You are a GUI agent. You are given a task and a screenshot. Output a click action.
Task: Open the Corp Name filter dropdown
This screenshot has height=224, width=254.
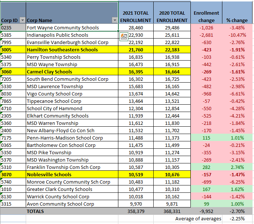point(115,20)
